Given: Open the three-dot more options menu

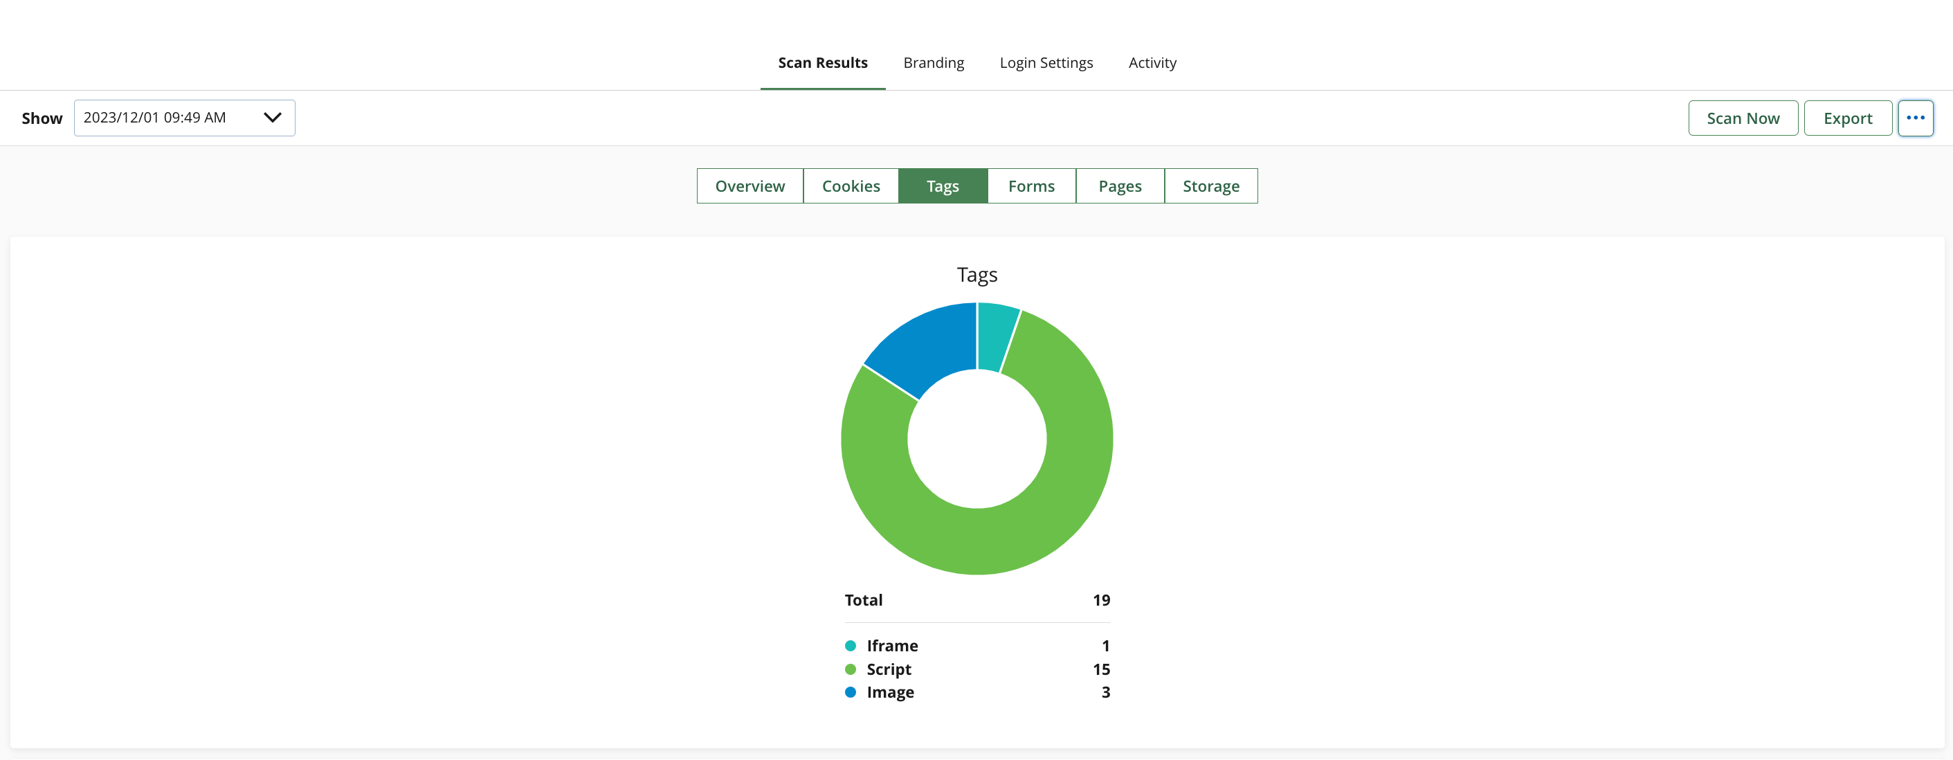Looking at the screenshot, I should 1915,118.
